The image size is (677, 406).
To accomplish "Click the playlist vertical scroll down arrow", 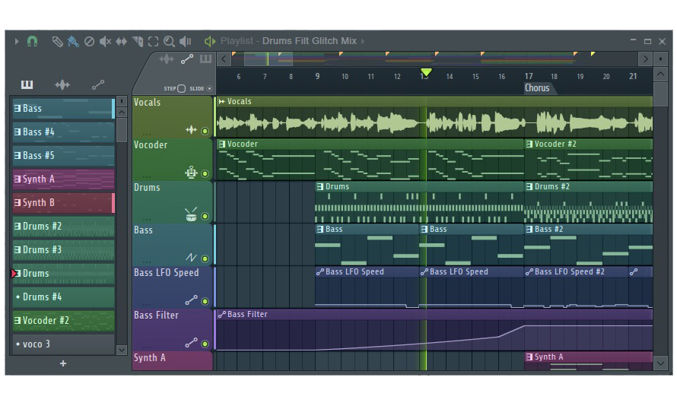I will (660, 363).
